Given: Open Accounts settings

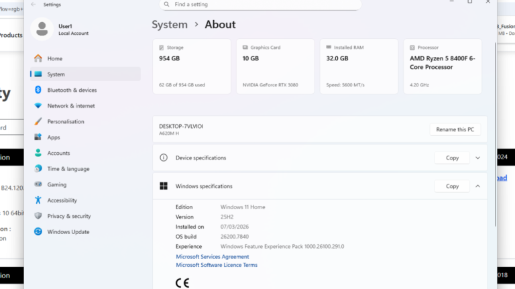Looking at the screenshot, I should click(x=58, y=153).
